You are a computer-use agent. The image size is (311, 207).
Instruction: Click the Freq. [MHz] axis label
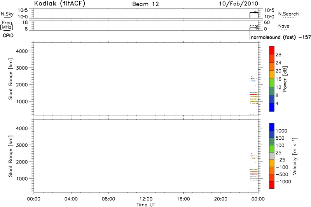pyautogui.click(x=7, y=26)
